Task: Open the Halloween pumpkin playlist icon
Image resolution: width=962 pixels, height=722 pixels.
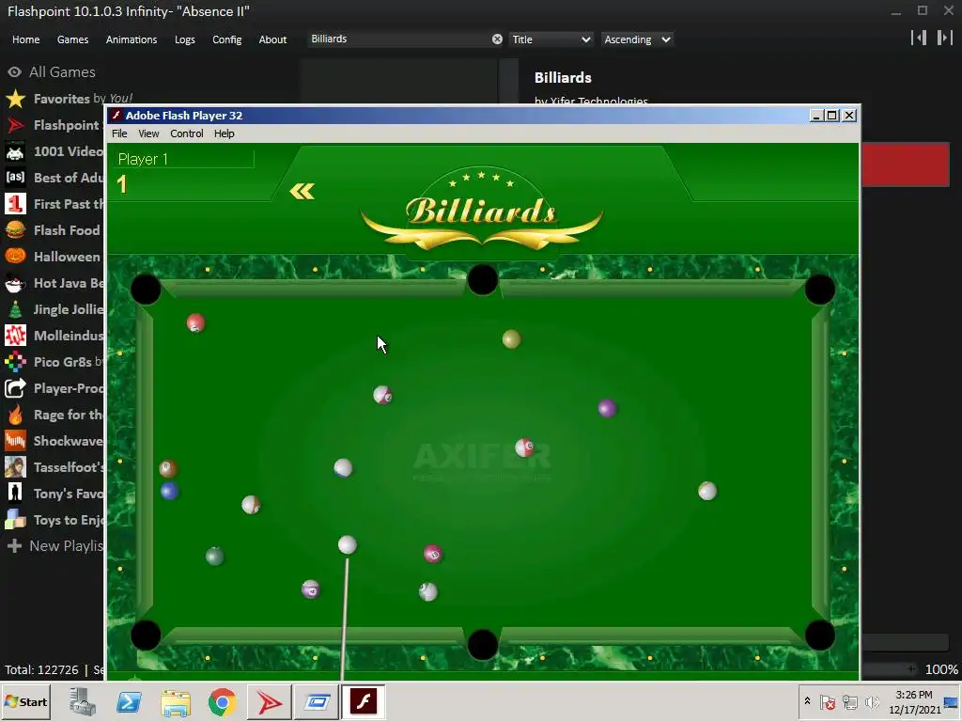Action: click(x=15, y=257)
